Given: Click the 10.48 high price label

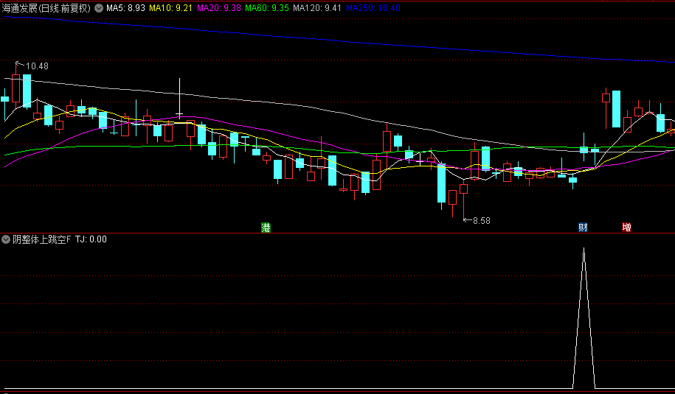Looking at the screenshot, I should point(37,66).
